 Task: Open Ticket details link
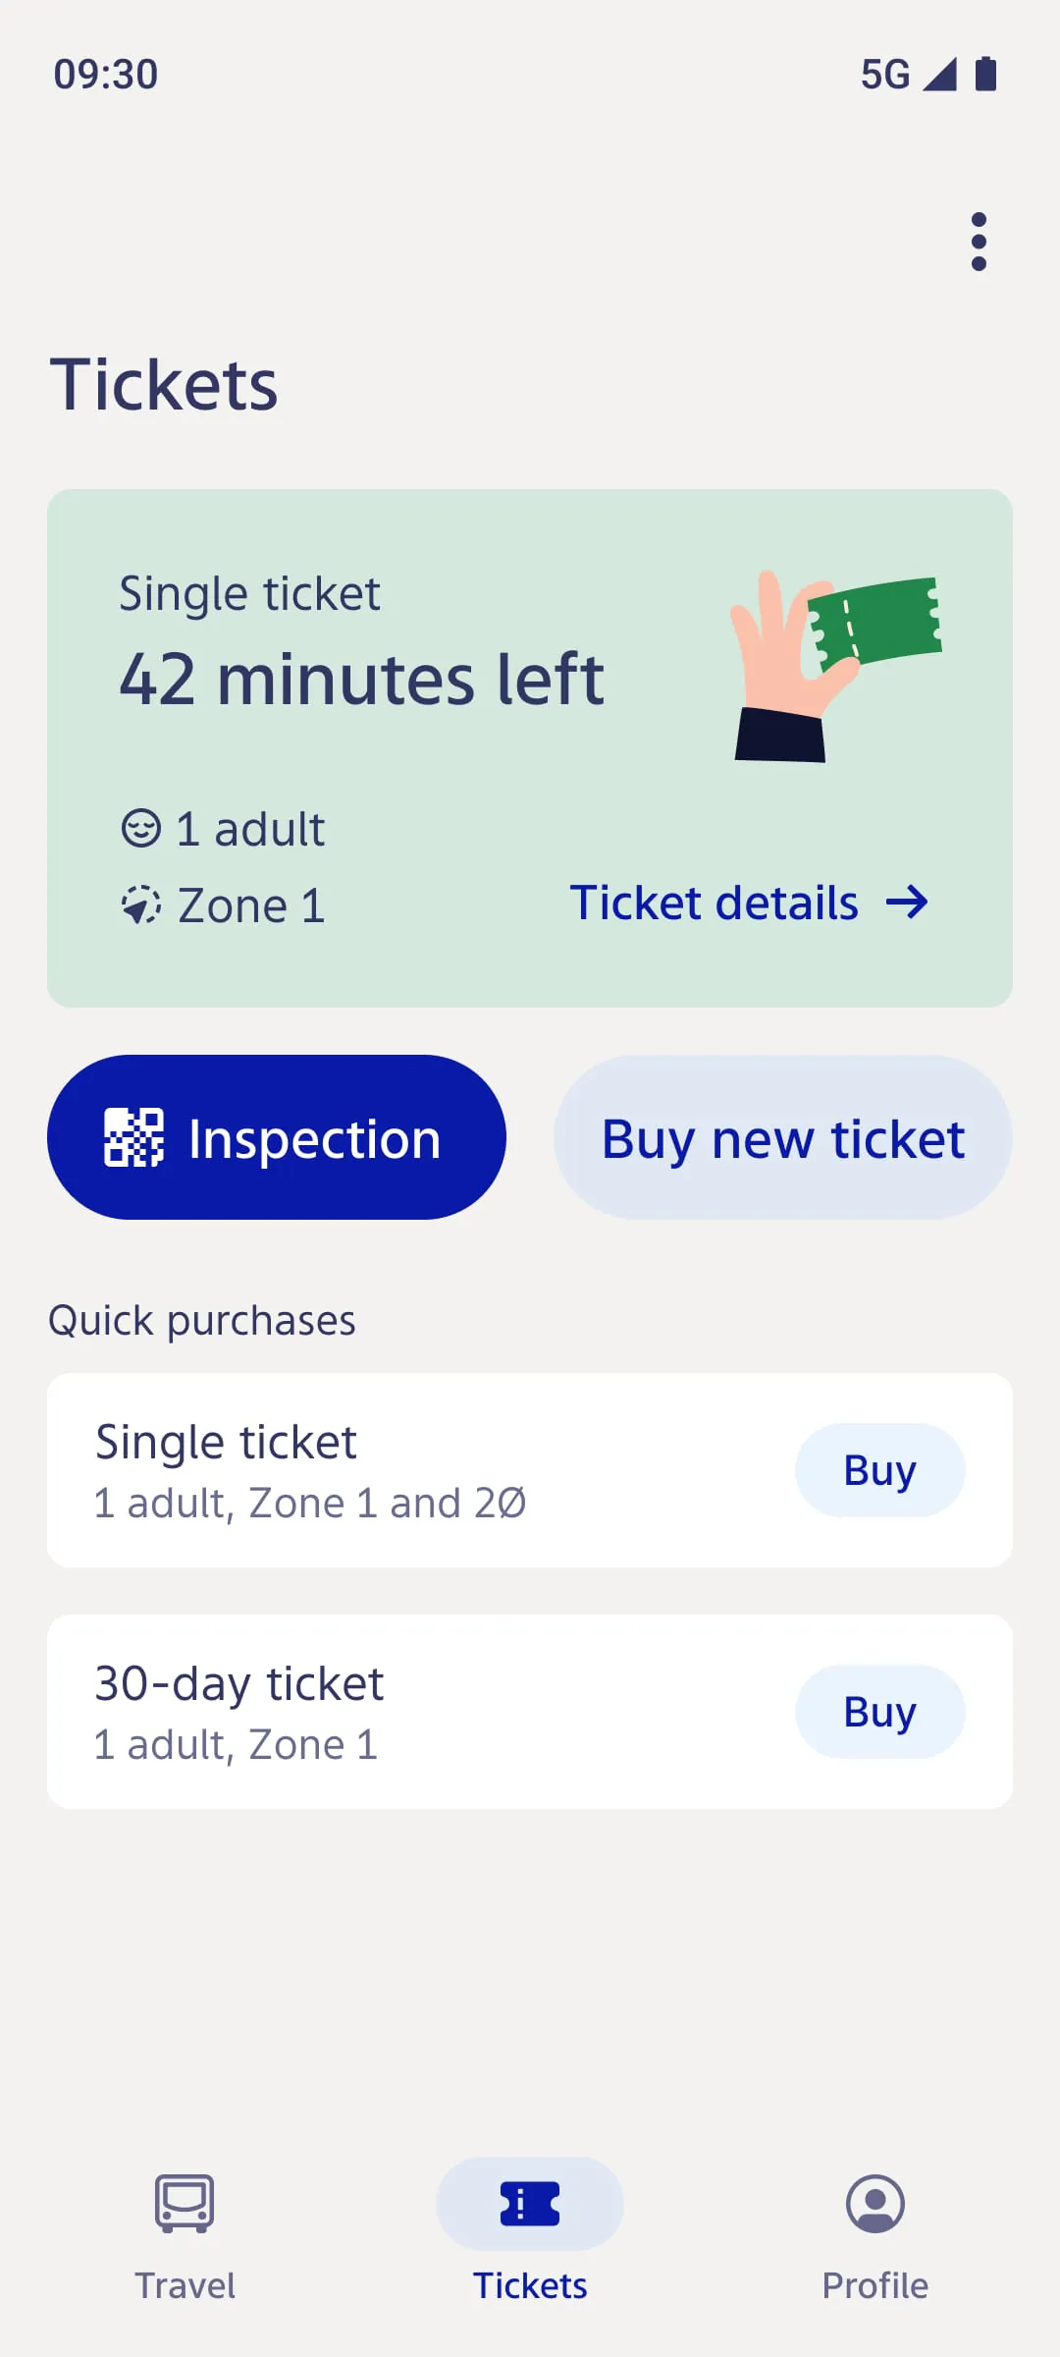point(715,903)
